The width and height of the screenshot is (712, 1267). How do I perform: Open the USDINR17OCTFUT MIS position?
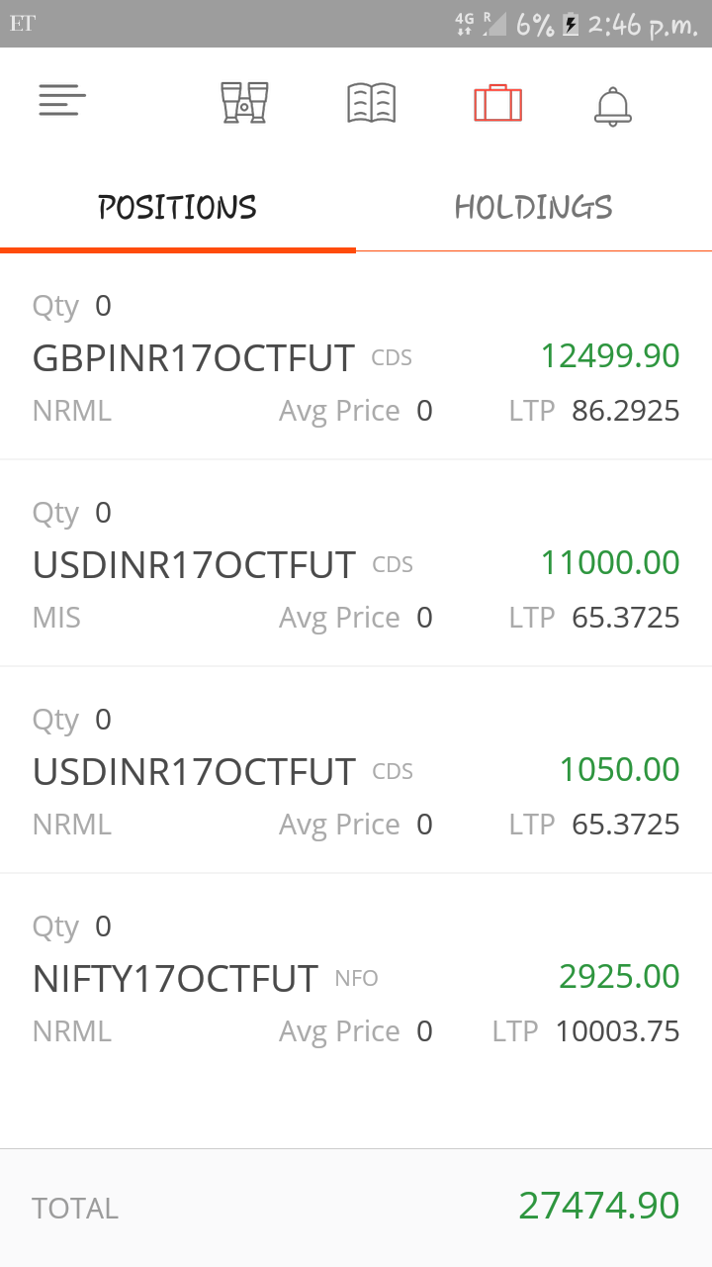coord(194,565)
